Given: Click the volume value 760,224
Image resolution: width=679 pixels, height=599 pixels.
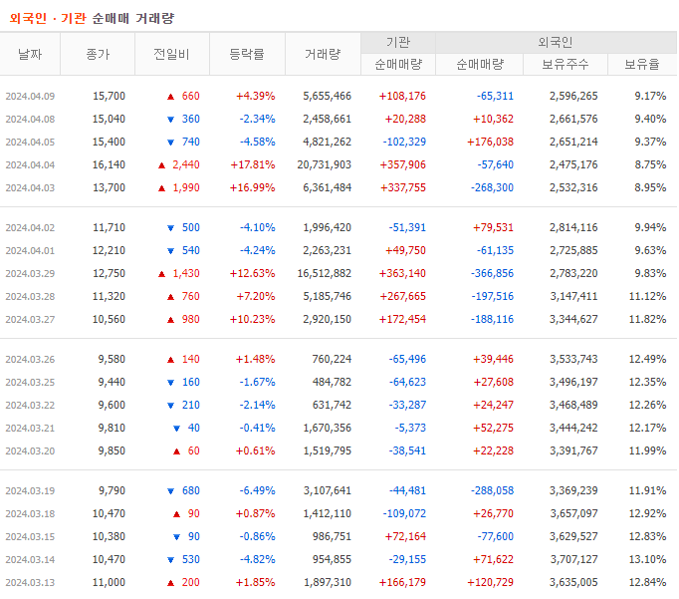Looking at the screenshot, I should pos(332,360).
